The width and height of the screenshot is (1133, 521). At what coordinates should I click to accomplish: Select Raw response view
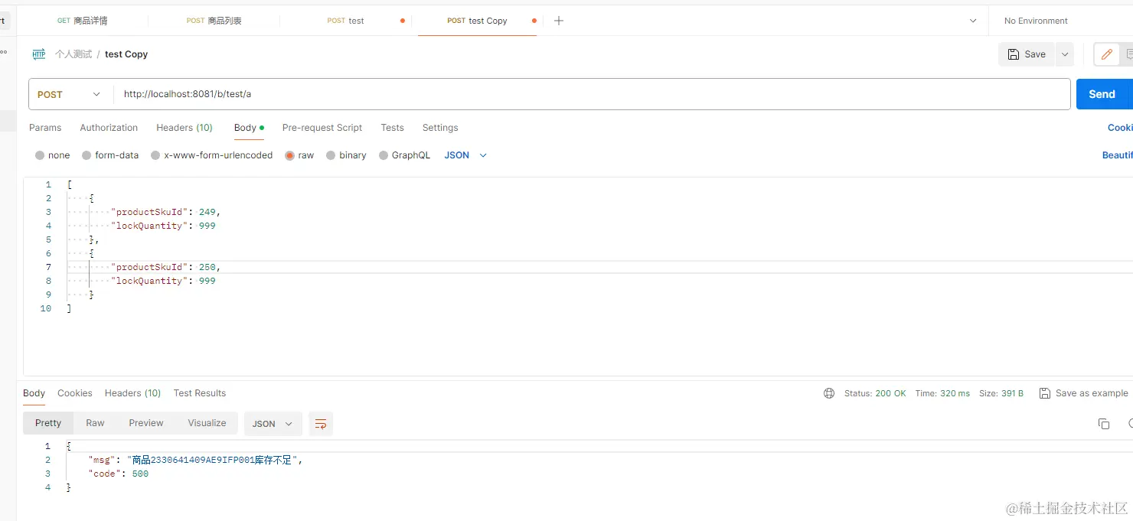click(x=95, y=423)
